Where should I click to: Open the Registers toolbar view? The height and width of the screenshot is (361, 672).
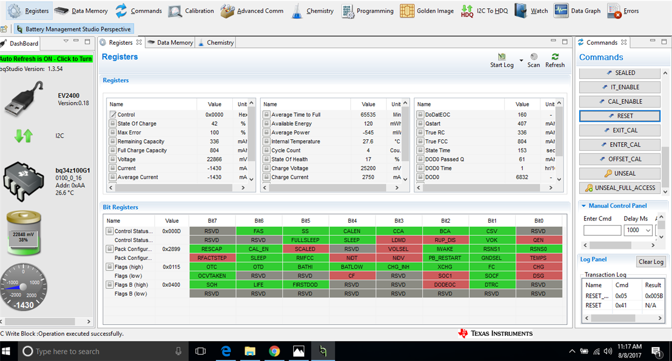29,10
